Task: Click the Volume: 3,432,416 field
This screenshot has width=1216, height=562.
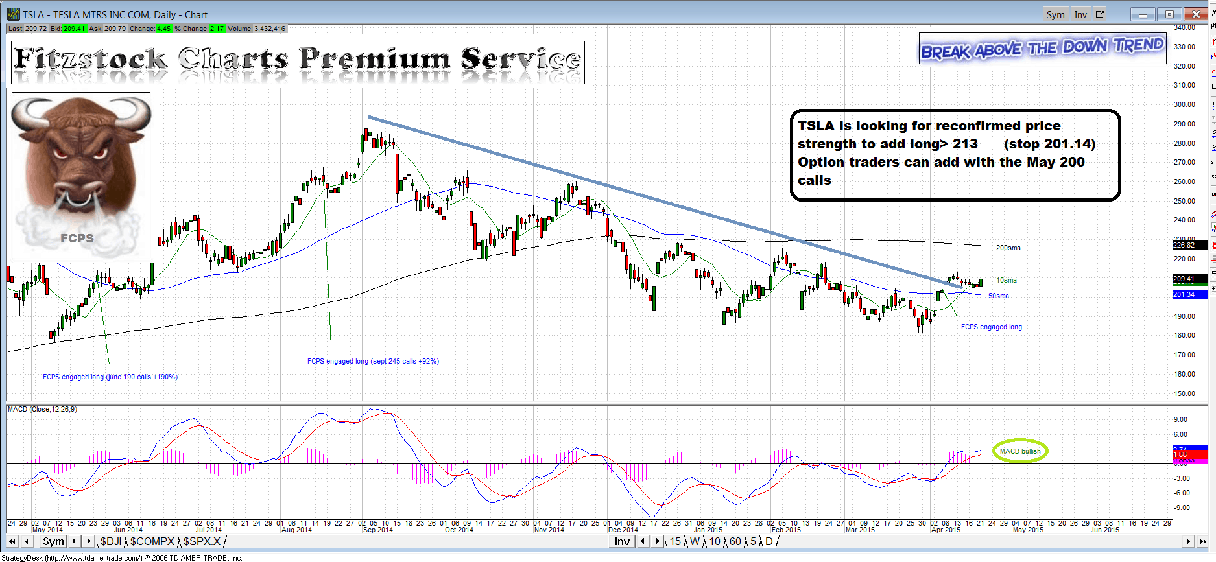Action: [257, 29]
